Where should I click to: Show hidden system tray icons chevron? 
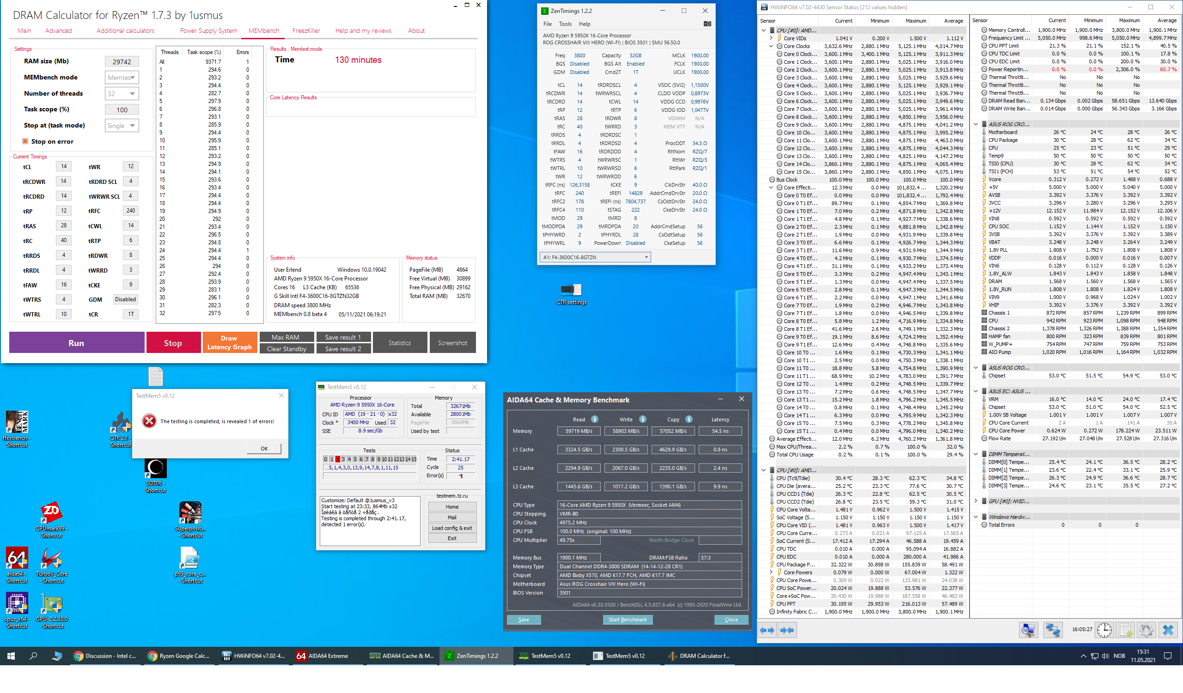tap(1084, 656)
